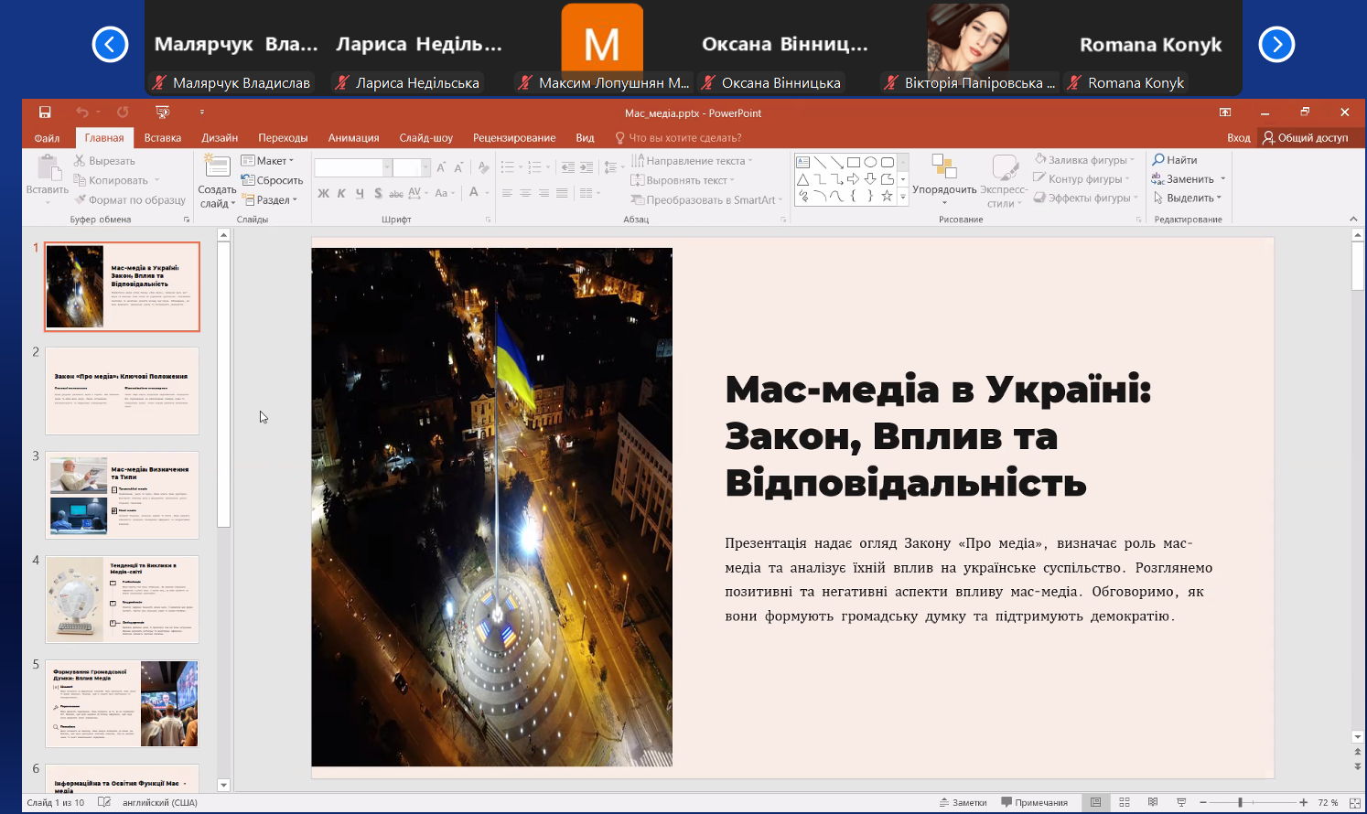This screenshot has width=1367, height=814.
Task: Start slideshow from beginning via quick access icon
Action: click(163, 112)
